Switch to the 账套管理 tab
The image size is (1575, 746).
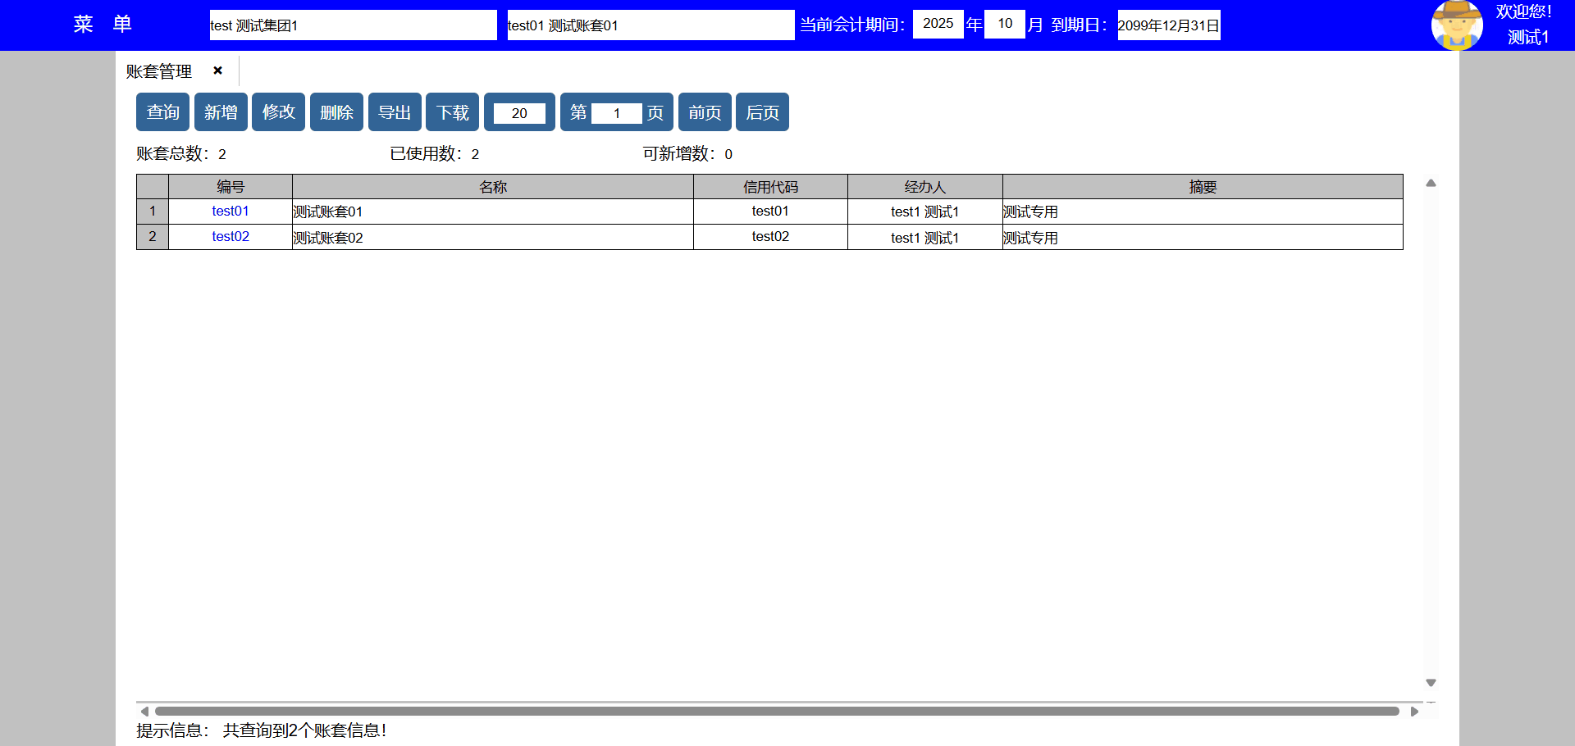pos(159,71)
